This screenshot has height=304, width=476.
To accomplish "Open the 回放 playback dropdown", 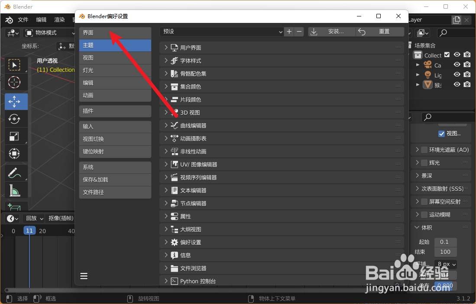I will pyautogui.click(x=34, y=218).
